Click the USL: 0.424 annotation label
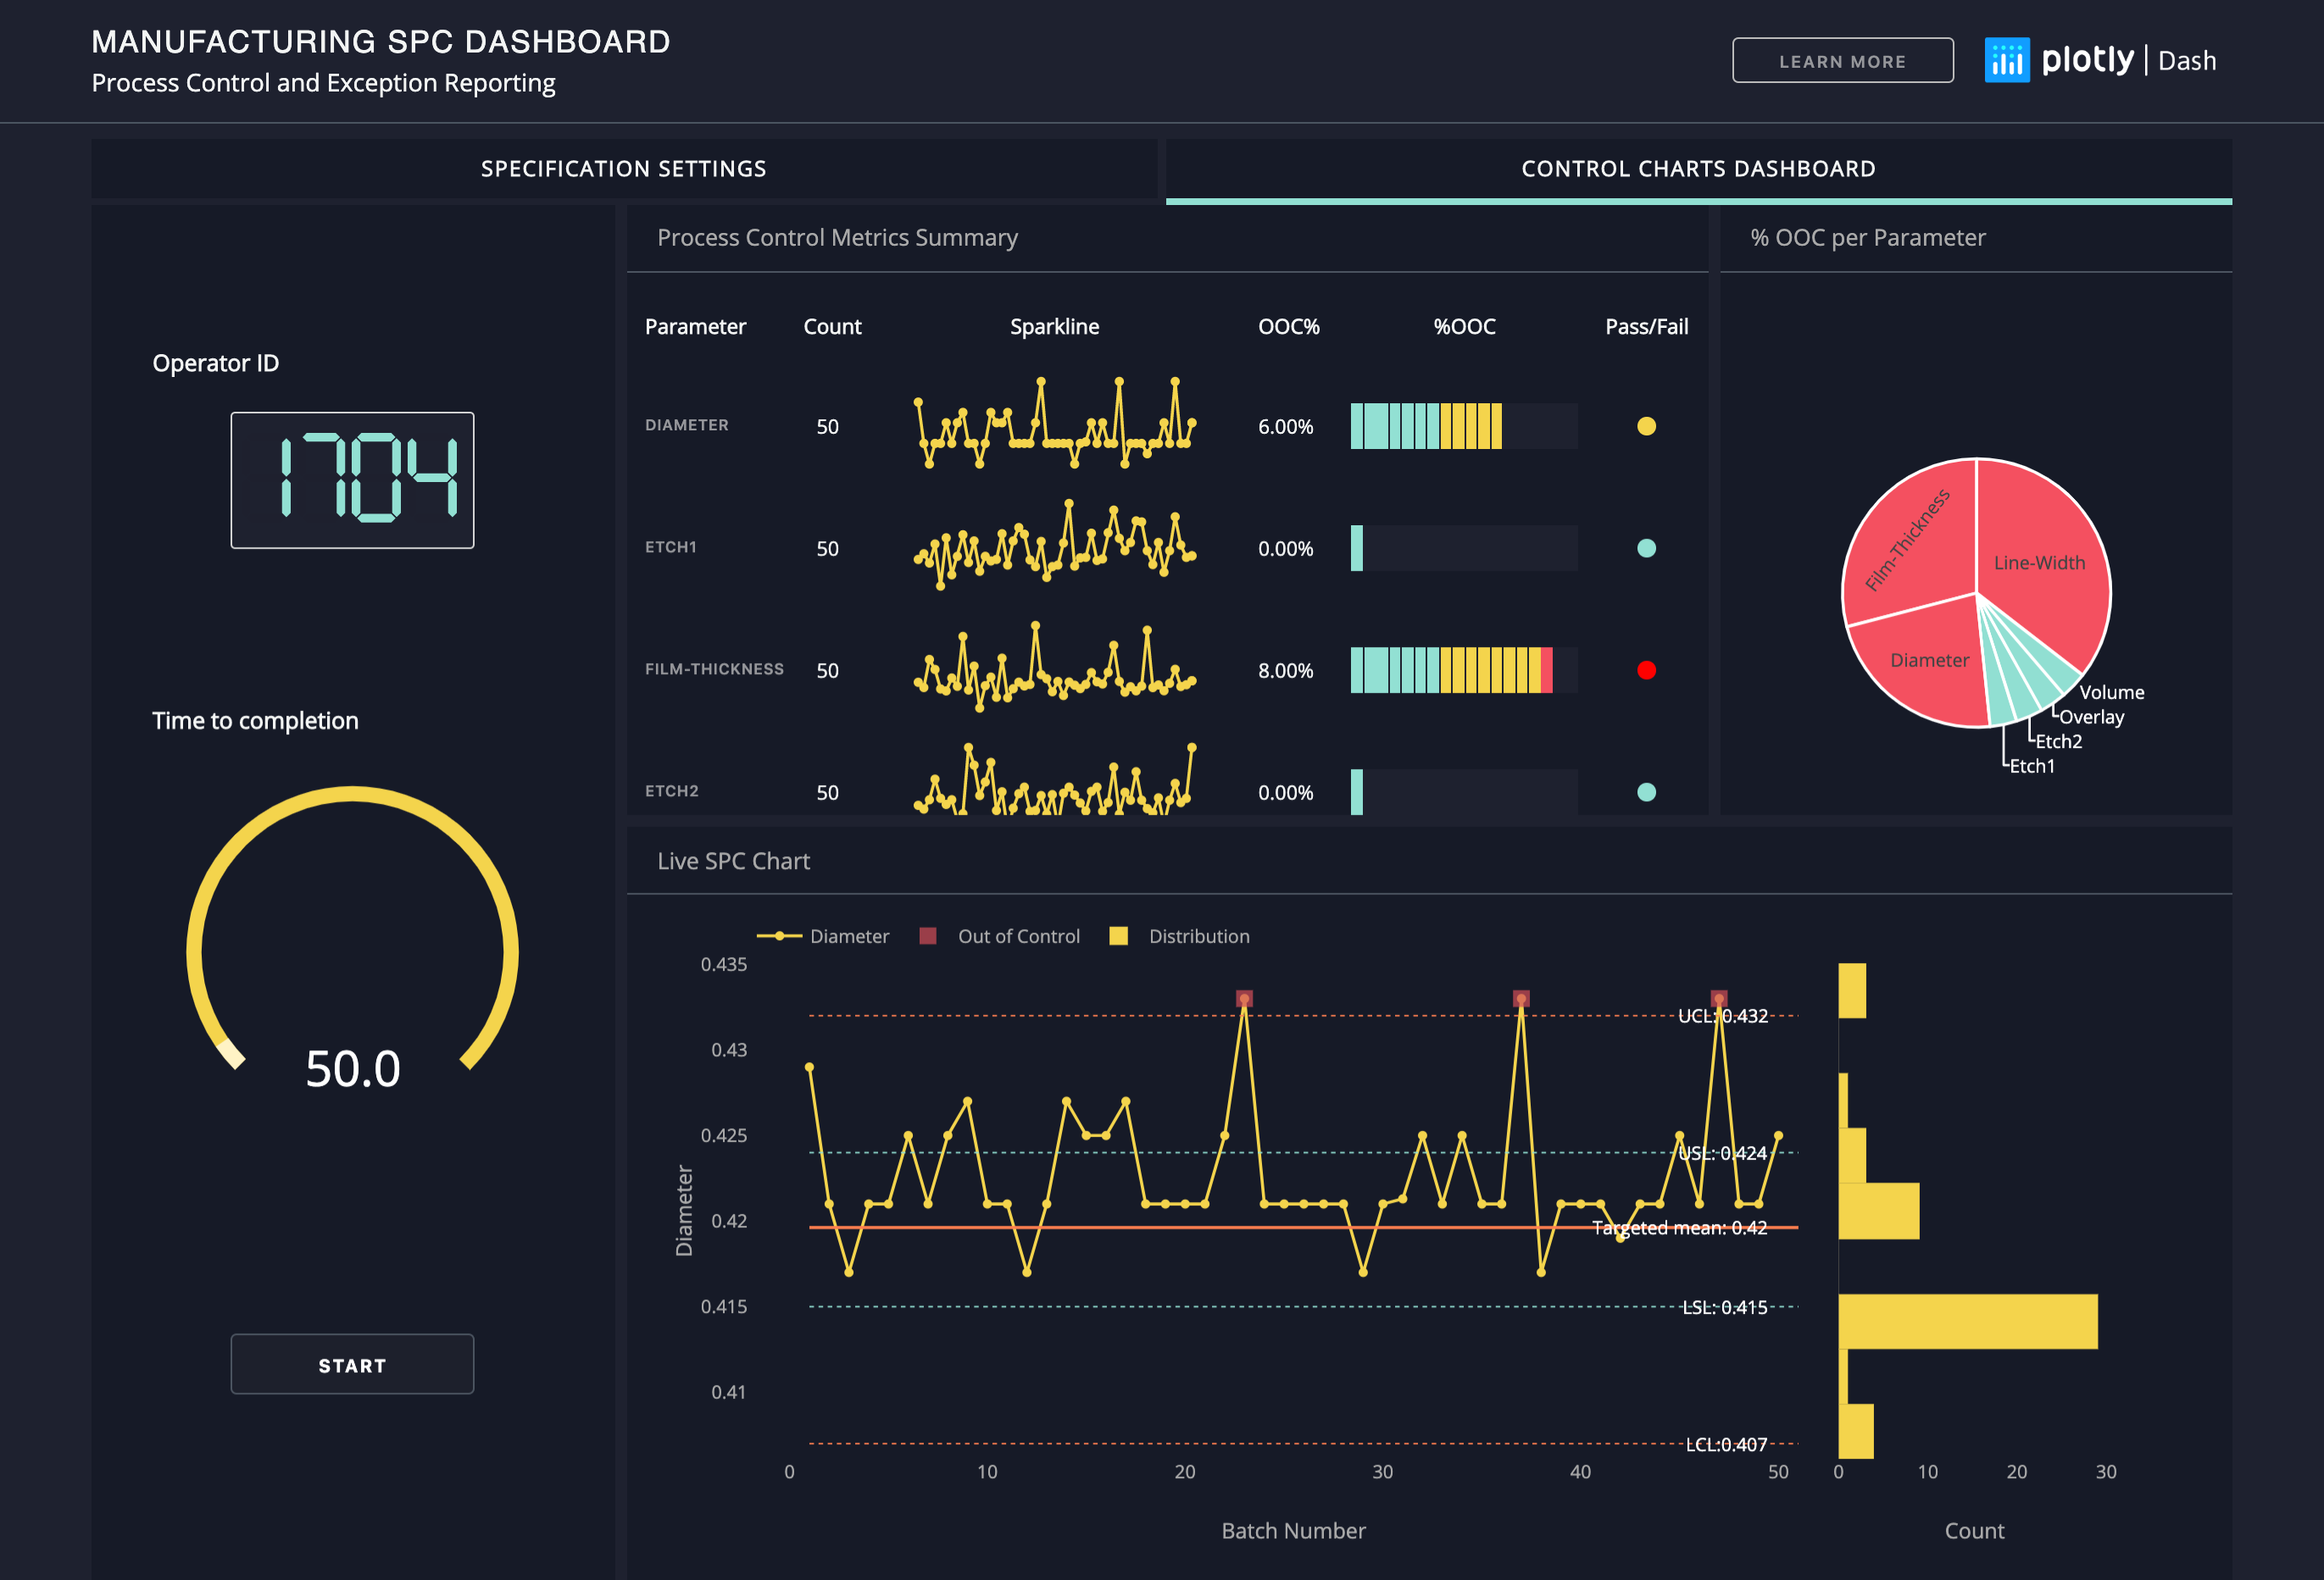The height and width of the screenshot is (1580, 2324). pos(1723,1153)
